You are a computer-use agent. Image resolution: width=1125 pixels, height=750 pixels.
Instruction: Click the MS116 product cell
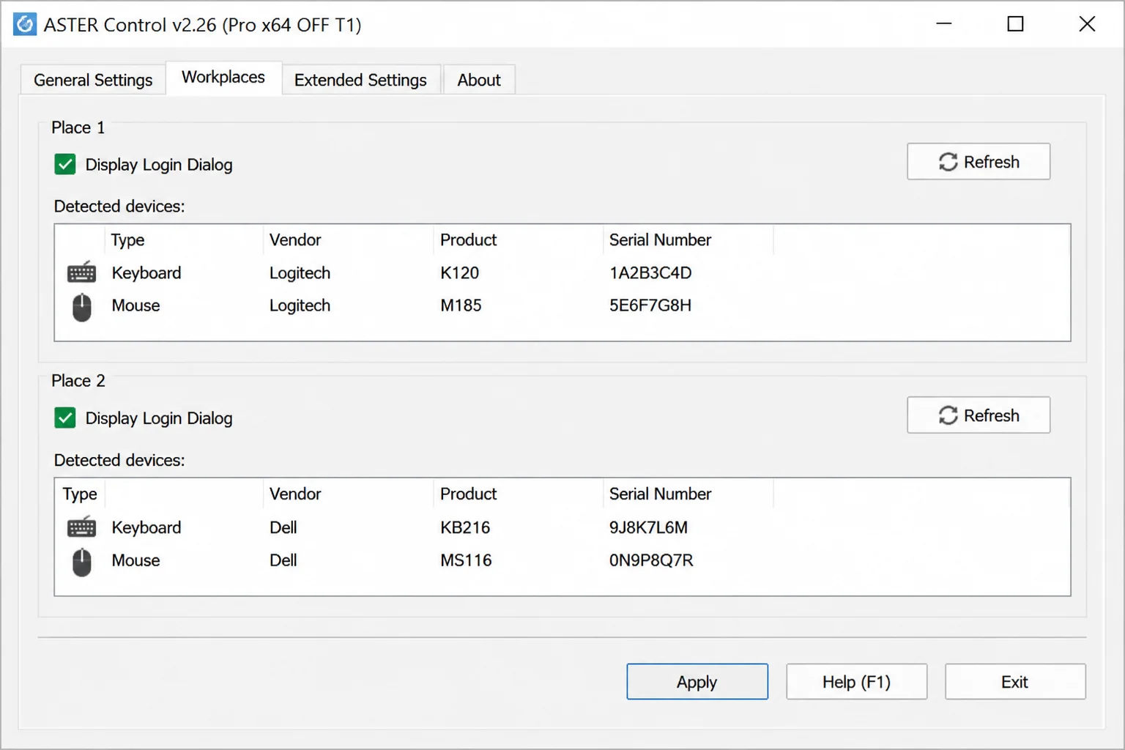[x=466, y=560]
